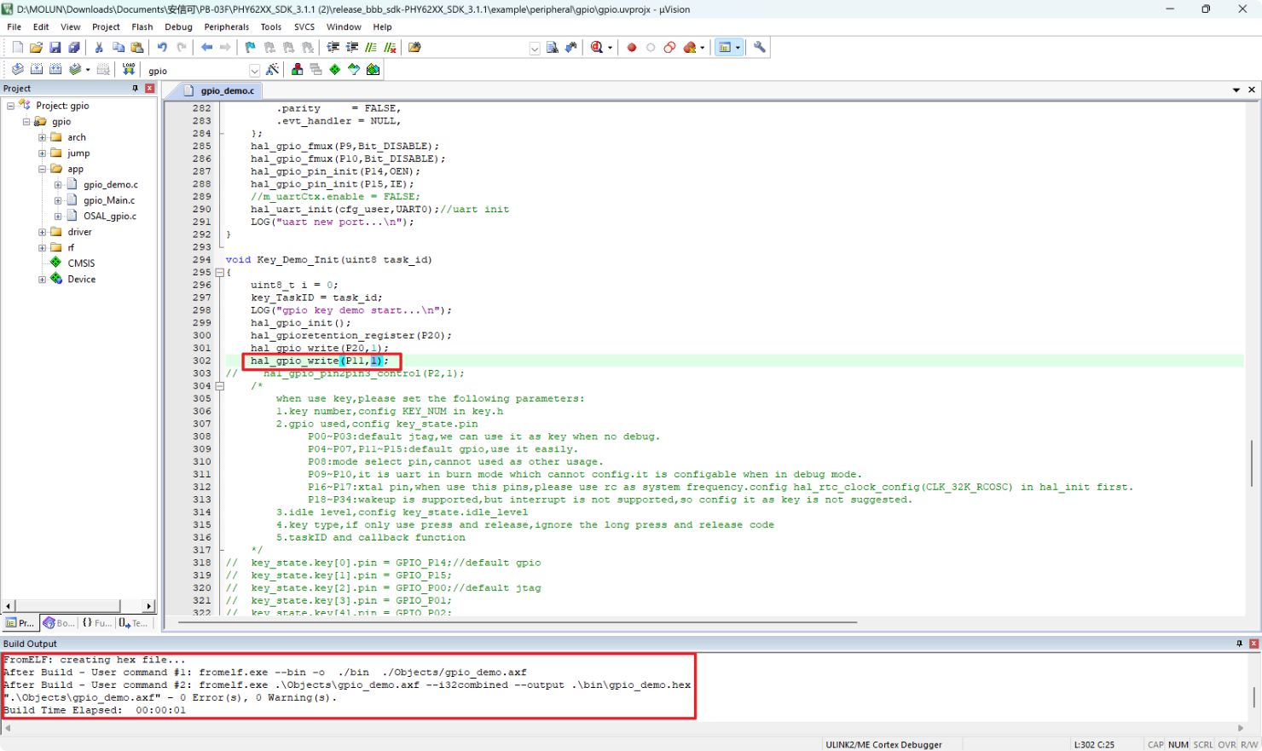Open the Peripherals menu
This screenshot has height=751, width=1262.
click(x=227, y=27)
